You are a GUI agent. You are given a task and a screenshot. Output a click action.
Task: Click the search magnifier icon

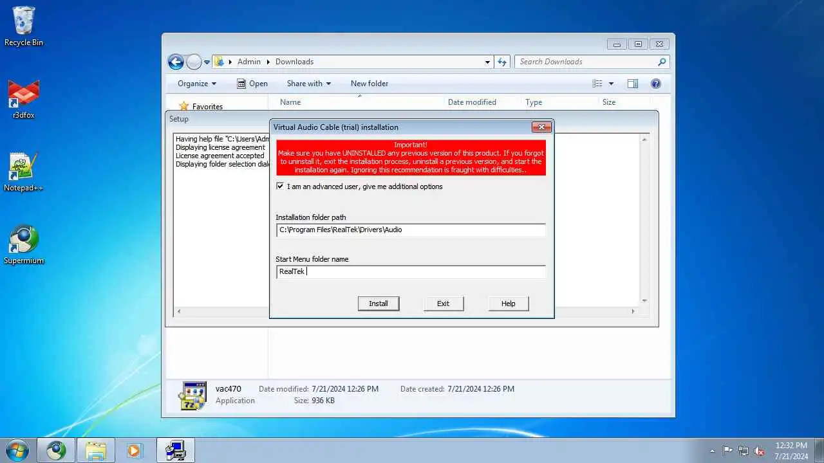pyautogui.click(x=662, y=62)
